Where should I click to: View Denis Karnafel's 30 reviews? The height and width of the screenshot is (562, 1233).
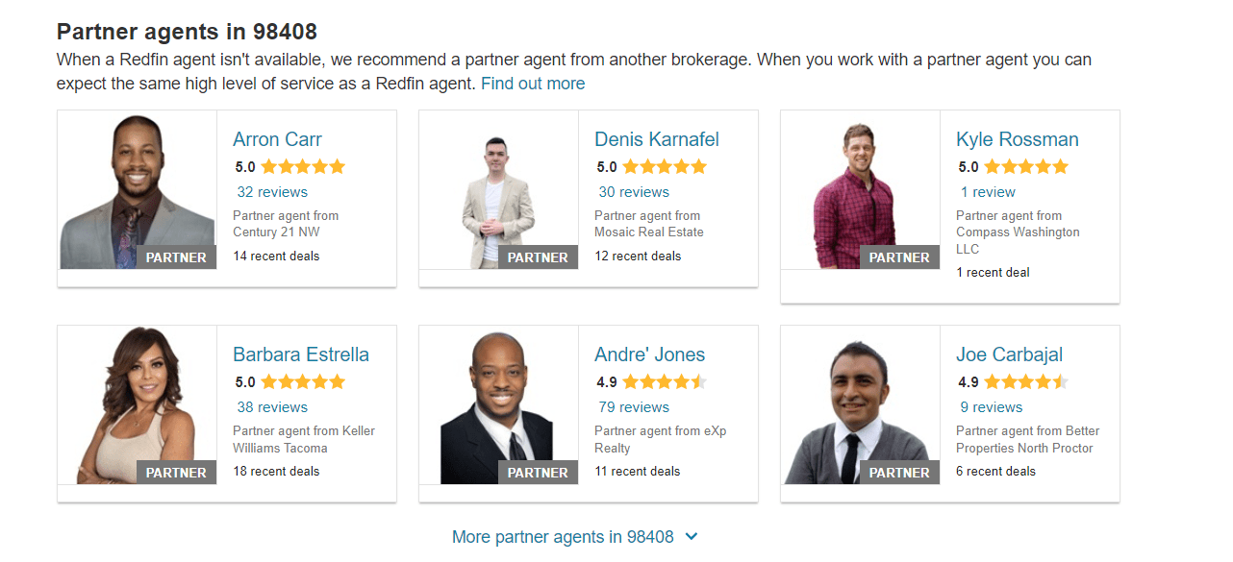[x=633, y=191]
